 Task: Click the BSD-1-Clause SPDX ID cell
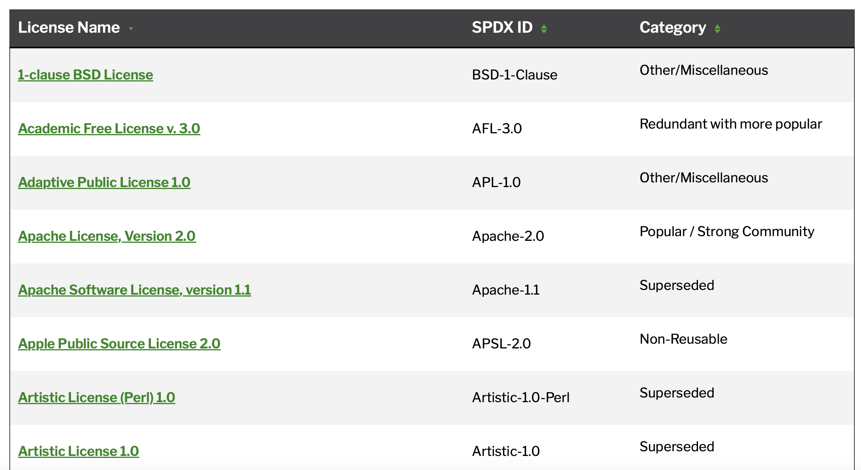pyautogui.click(x=514, y=75)
